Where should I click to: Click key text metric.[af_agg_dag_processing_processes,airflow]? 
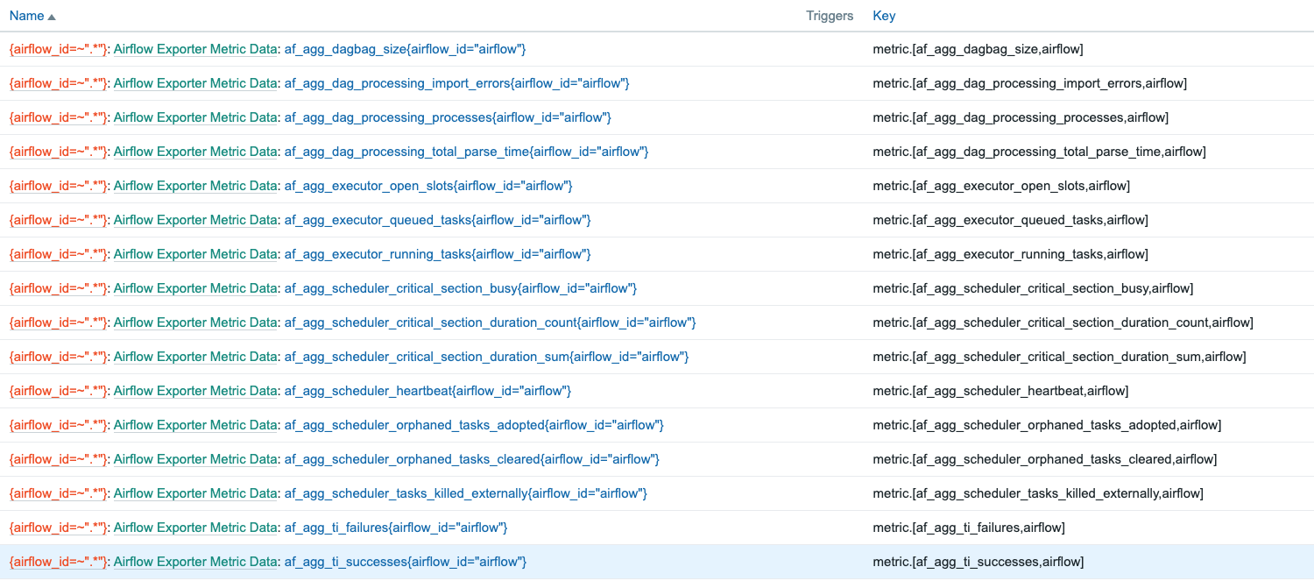click(x=1021, y=117)
